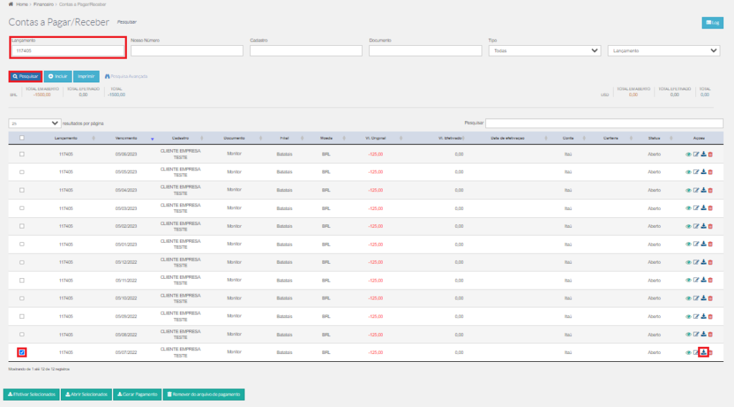The image size is (734, 407).
Task: Click the Incluir button
Action: pyautogui.click(x=57, y=76)
